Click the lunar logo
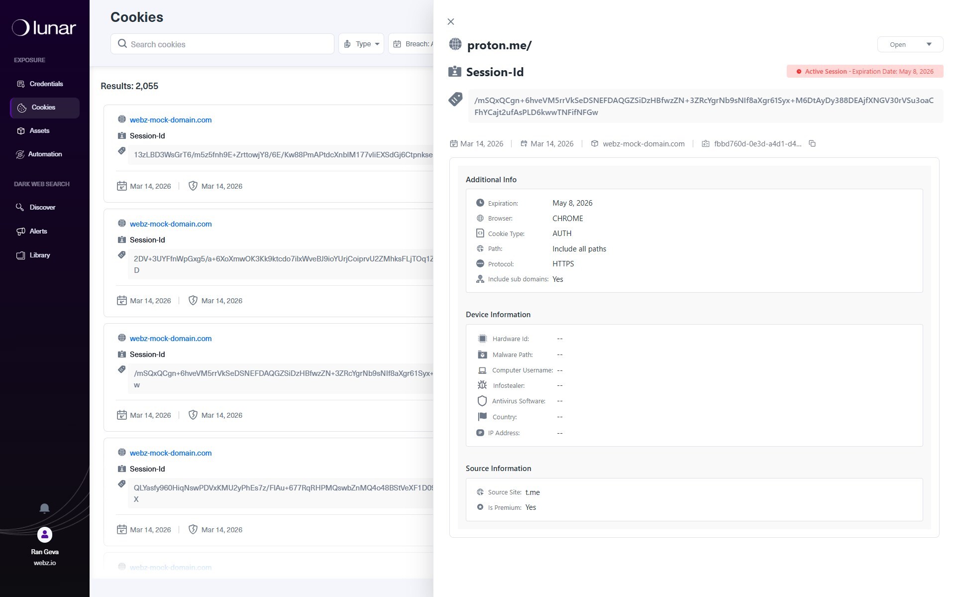The height and width of the screenshot is (597, 955). click(44, 28)
